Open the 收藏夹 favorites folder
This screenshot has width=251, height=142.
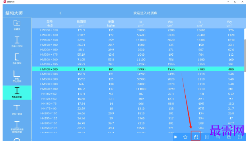17,25
